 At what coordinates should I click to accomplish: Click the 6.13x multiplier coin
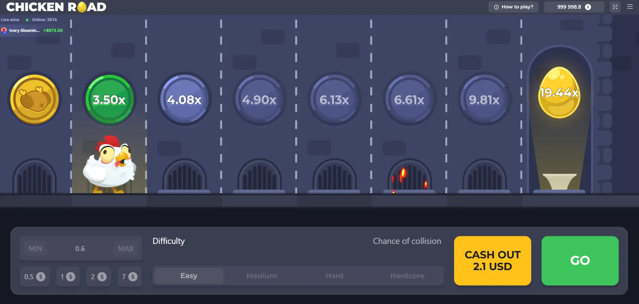point(334,99)
